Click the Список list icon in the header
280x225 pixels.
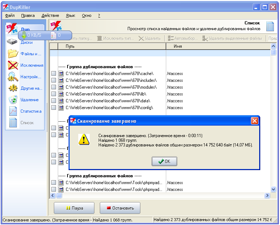point(270,26)
